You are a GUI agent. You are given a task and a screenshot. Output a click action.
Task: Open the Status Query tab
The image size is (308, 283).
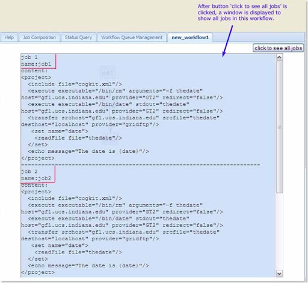78,37
